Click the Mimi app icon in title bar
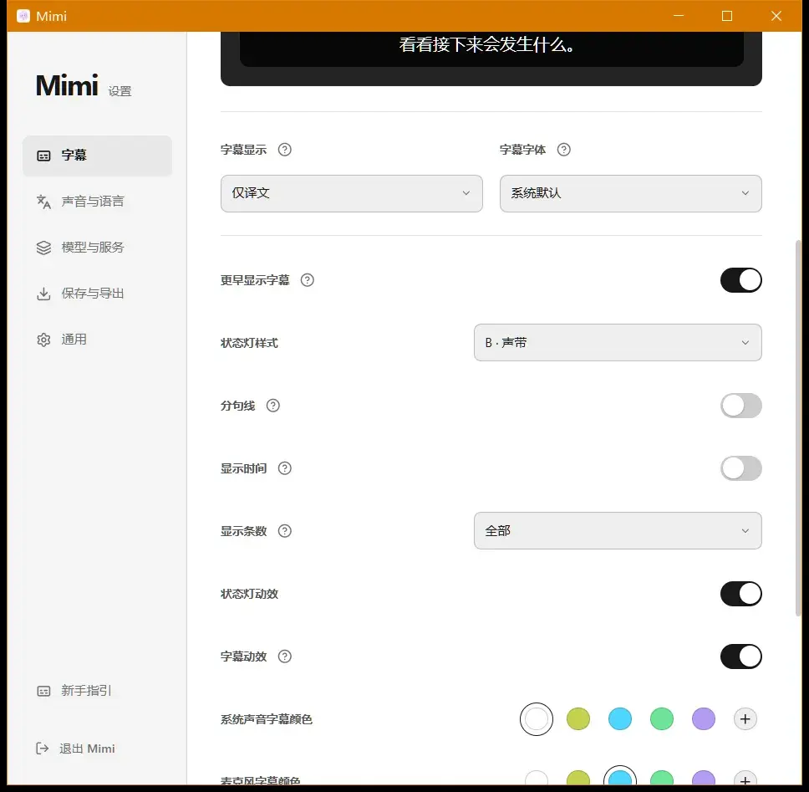 pyautogui.click(x=23, y=16)
